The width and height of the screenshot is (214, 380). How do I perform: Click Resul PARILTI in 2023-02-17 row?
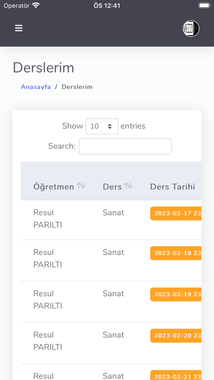coord(47,218)
